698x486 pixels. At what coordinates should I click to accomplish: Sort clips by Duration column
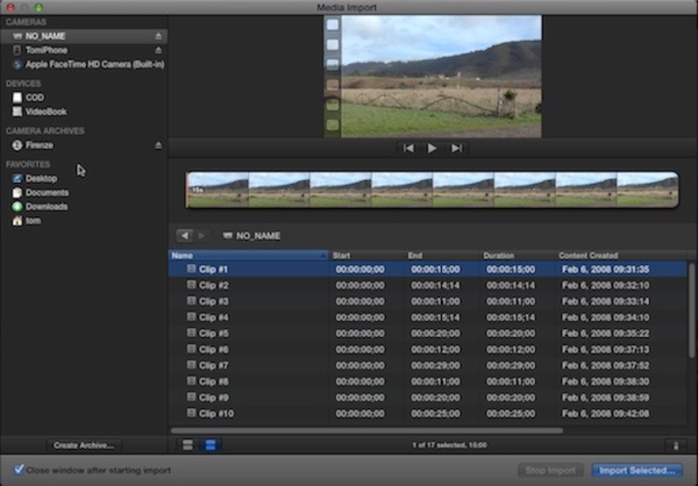click(499, 255)
